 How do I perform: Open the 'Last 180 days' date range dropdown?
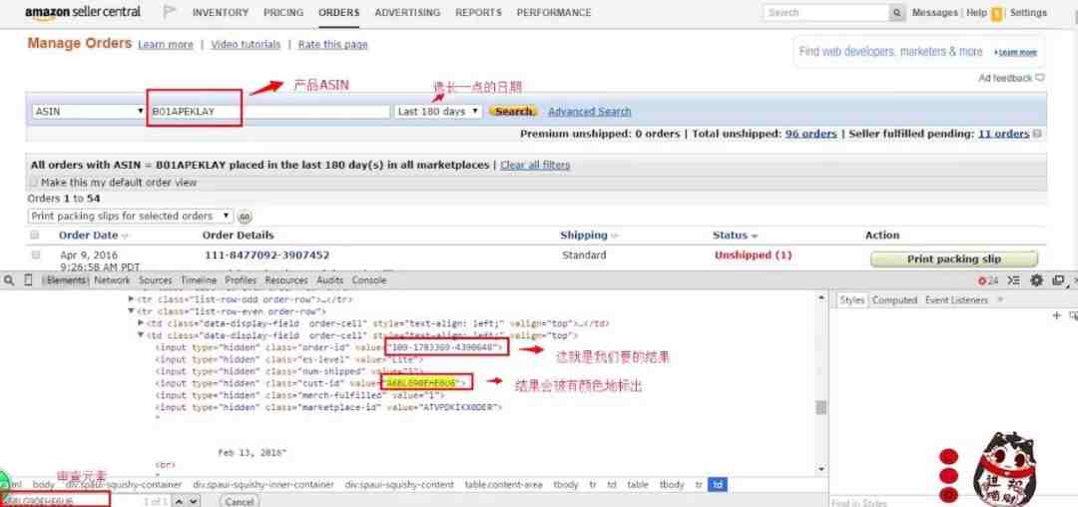point(438,112)
